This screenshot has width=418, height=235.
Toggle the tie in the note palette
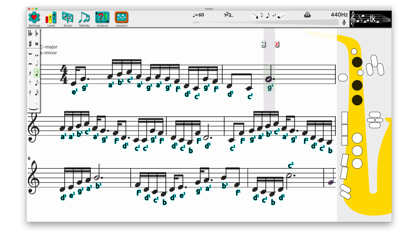(33, 109)
